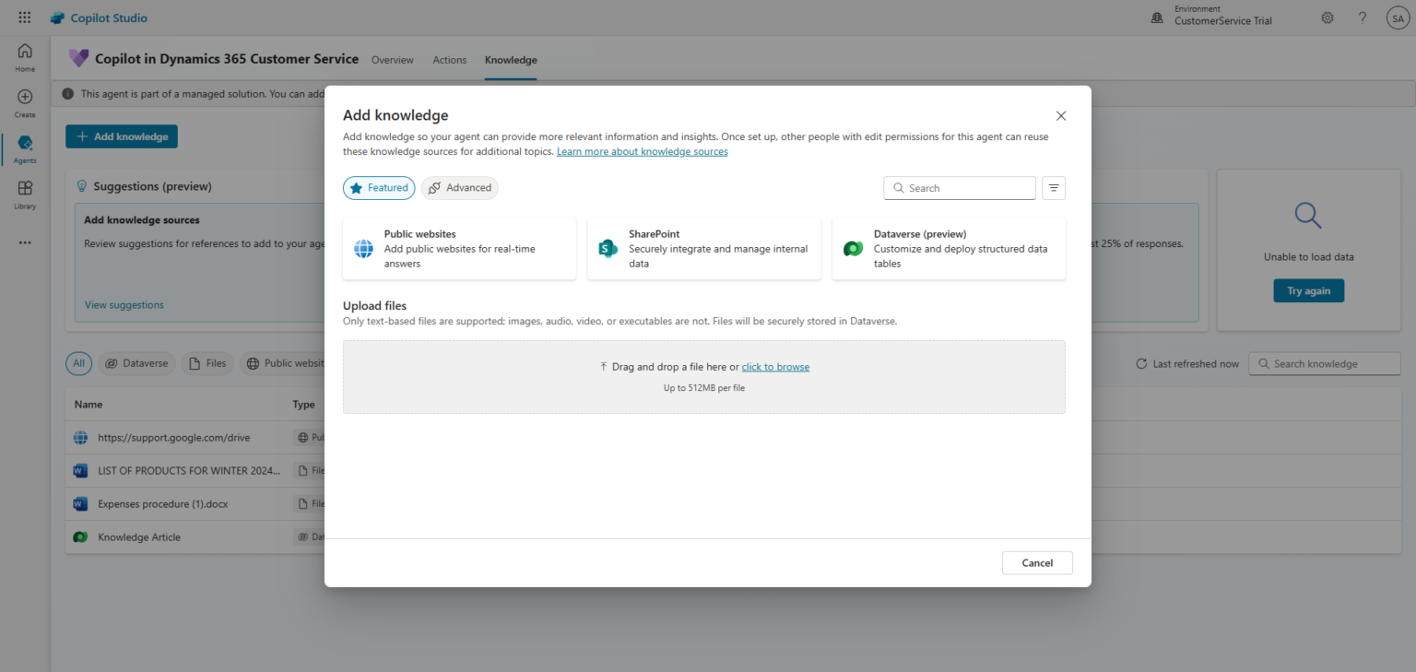
Task: Click the Create icon in sidebar
Action: (24, 99)
